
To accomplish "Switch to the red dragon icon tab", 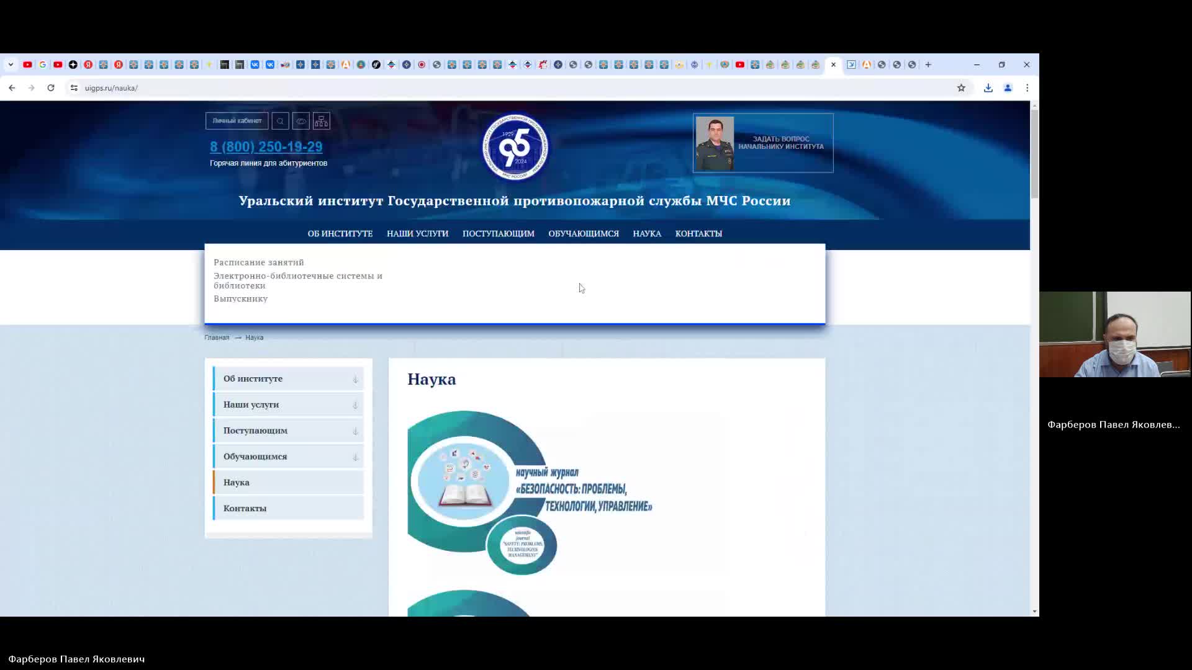I will [543, 65].
